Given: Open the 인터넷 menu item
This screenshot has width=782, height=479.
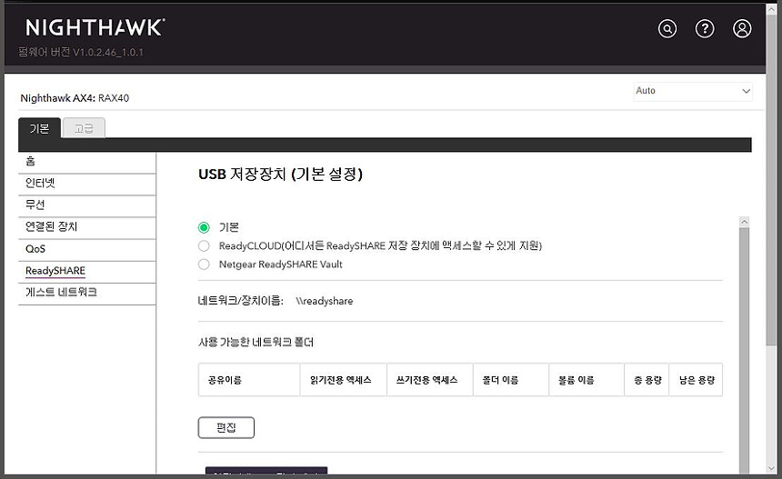Looking at the screenshot, I should (86, 184).
